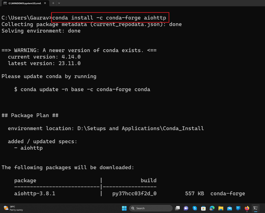Open a new terminal tab with plus
The height and width of the screenshot is (213, 265).
53,3
